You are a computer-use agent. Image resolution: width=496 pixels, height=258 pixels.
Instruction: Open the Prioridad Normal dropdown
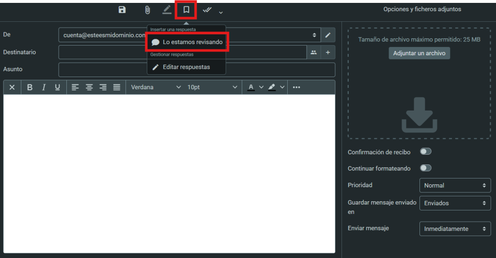pos(454,185)
